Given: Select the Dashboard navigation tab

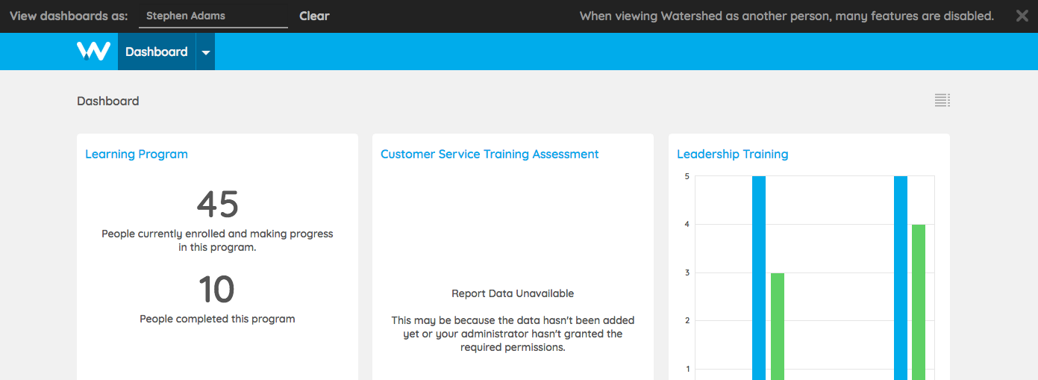Looking at the screenshot, I should pos(157,52).
